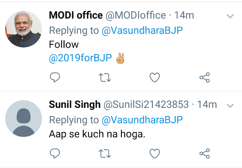Open the @MODIoffice handle
242x168 pixels.
pos(136,15)
